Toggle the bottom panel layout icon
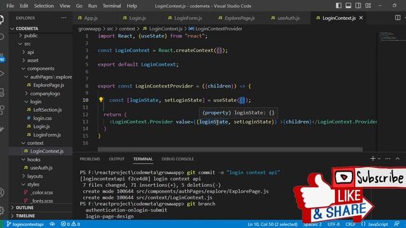406x228 pixels. click(348, 6)
